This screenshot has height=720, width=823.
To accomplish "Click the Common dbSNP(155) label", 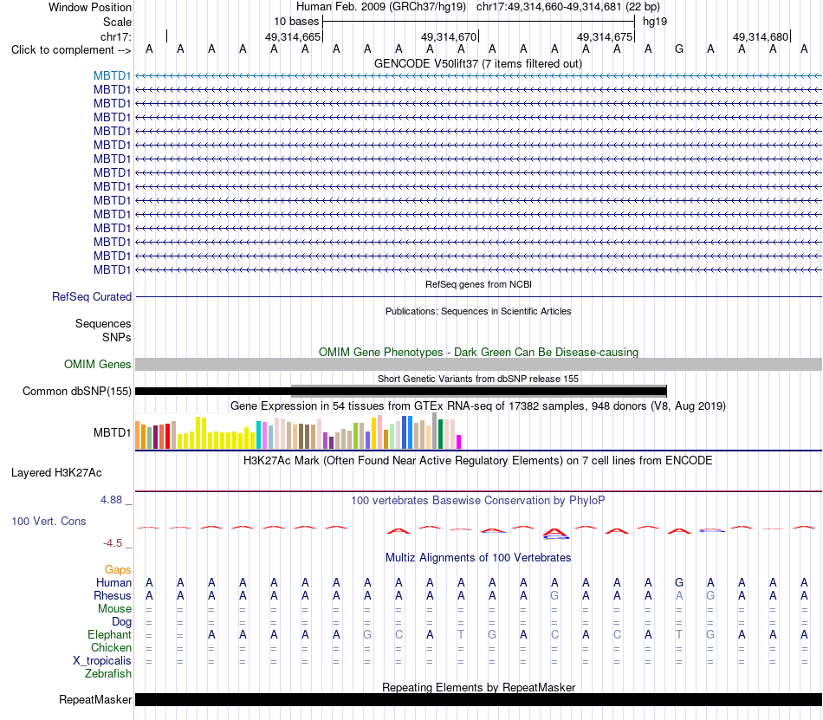I will tap(76, 391).
